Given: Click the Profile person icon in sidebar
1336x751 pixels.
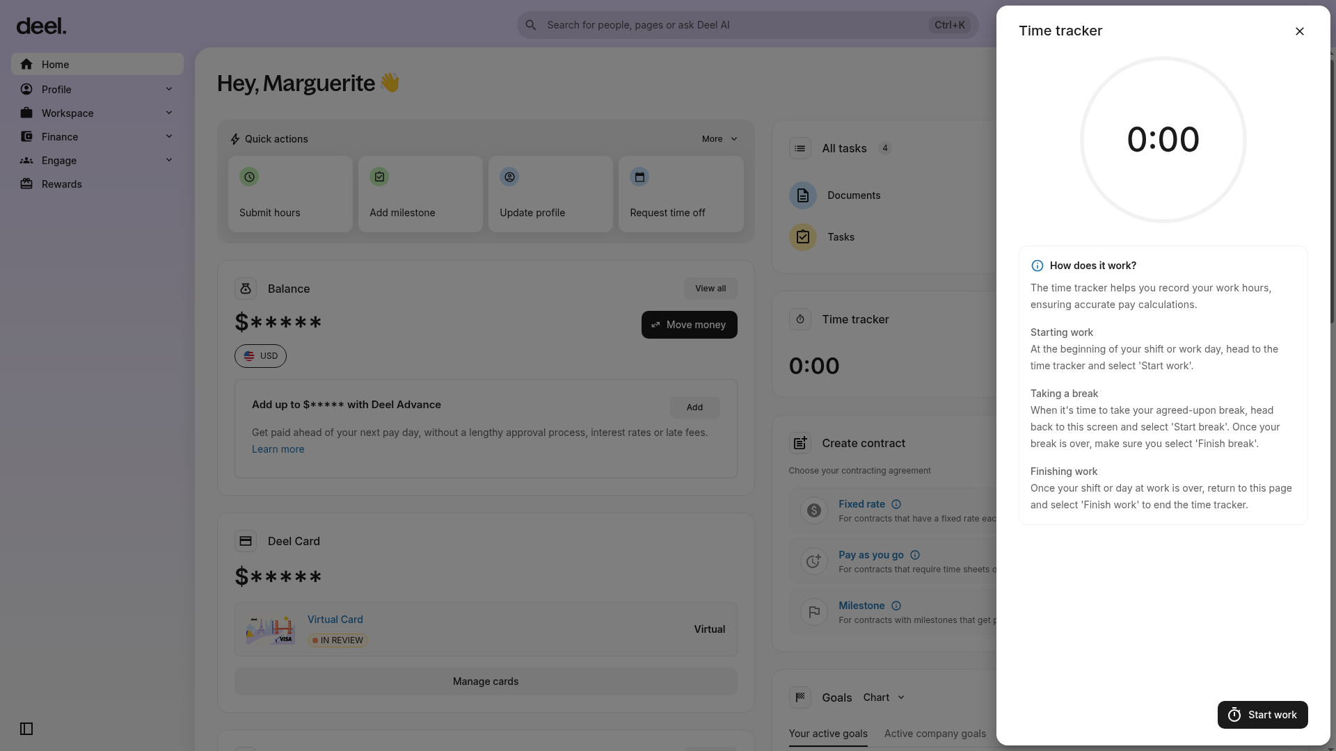Looking at the screenshot, I should click(26, 89).
